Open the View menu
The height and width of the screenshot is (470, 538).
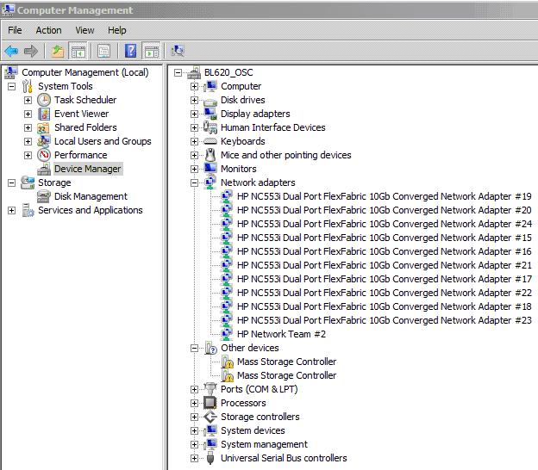(x=84, y=30)
